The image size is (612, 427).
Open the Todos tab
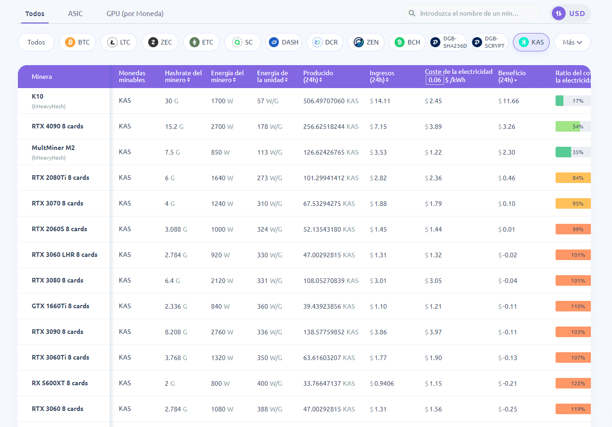click(35, 13)
